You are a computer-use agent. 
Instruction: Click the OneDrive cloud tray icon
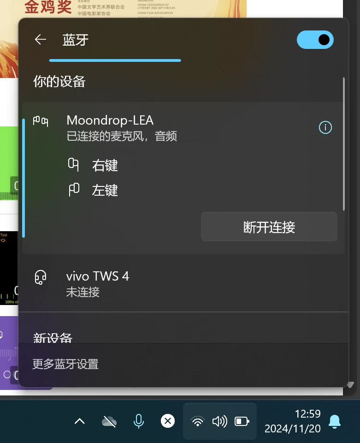pos(109,421)
